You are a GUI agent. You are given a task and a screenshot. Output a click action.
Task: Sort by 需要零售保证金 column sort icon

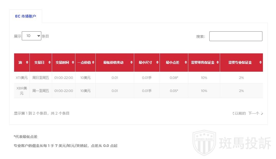pos(218,62)
